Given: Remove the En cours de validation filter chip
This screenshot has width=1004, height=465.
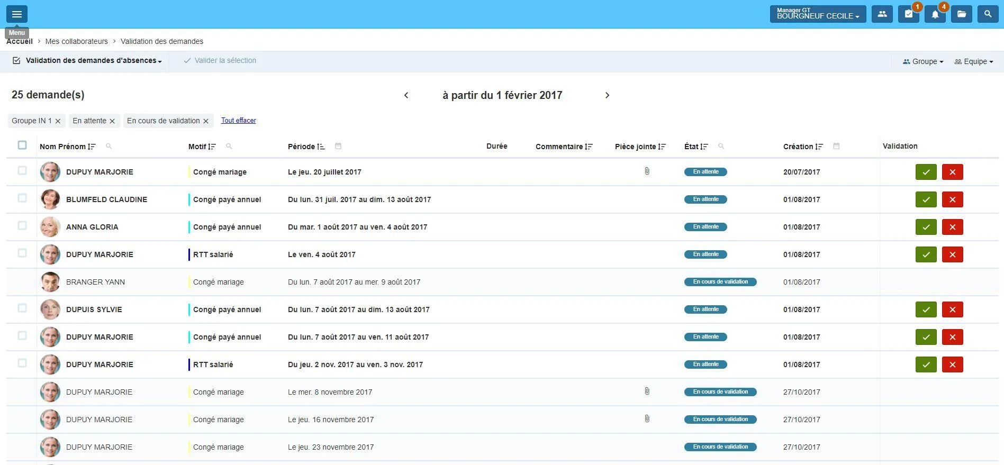Looking at the screenshot, I should [206, 121].
